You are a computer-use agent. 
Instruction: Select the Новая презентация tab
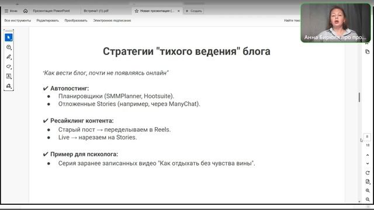(x=157, y=11)
